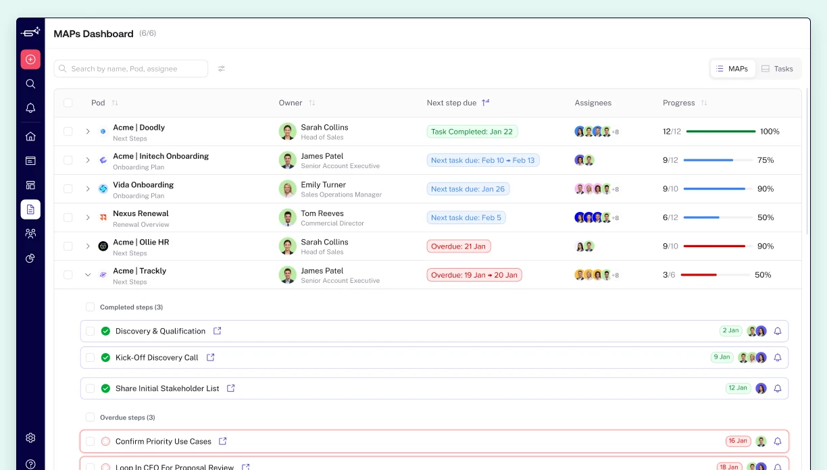Toggle Next step due sort order icon

coord(485,103)
